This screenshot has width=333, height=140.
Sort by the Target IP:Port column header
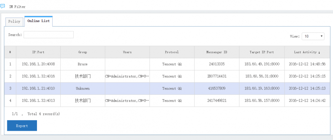(262, 52)
